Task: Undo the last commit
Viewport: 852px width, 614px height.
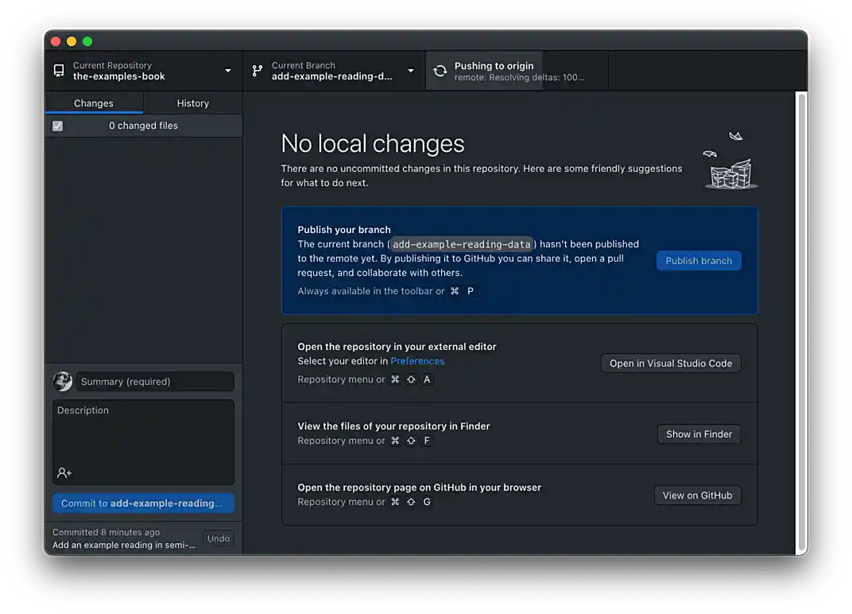Action: click(219, 538)
